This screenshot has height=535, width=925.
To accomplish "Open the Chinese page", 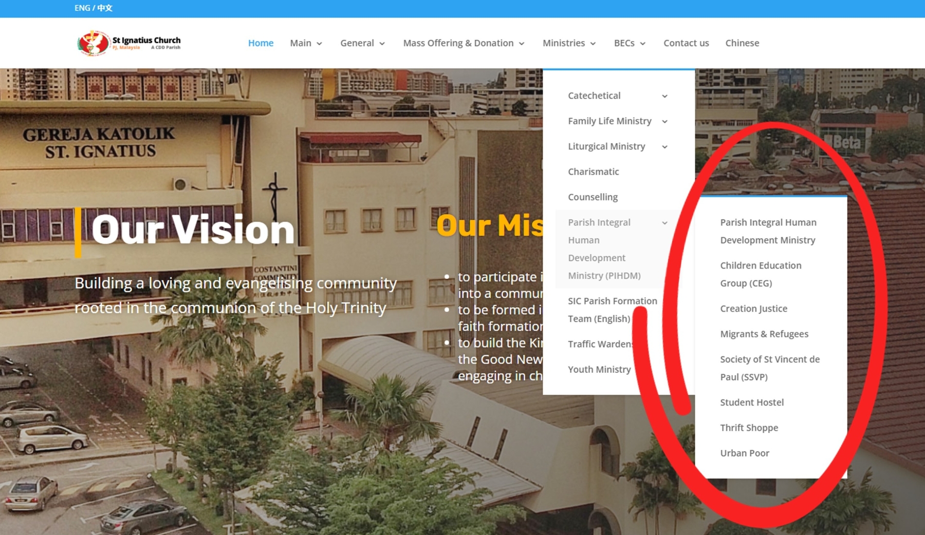I will [742, 43].
